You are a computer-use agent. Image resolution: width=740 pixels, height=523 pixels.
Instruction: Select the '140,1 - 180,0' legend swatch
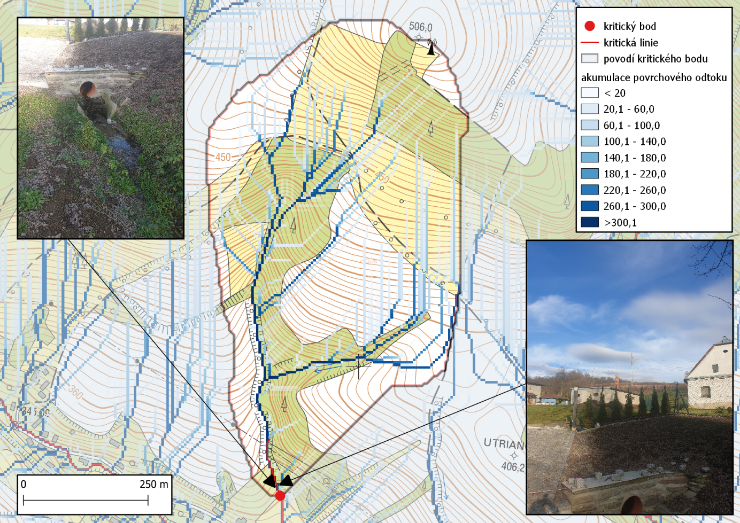(x=590, y=157)
